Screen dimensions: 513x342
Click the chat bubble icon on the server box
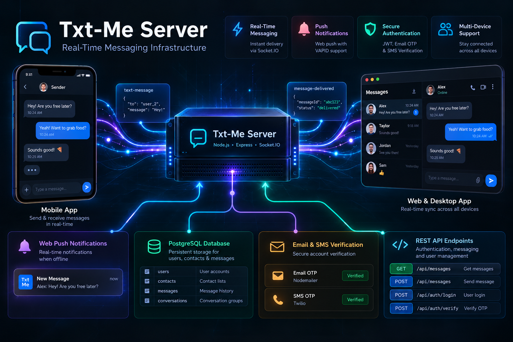198,138
